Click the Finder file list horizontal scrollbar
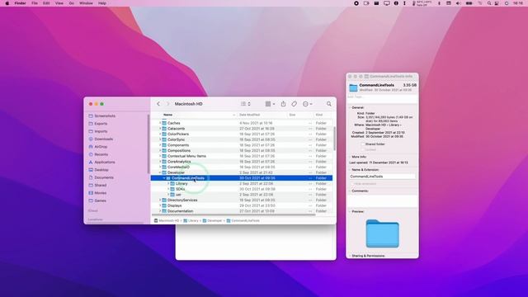Screen dimensions: 528x297 click(233, 214)
